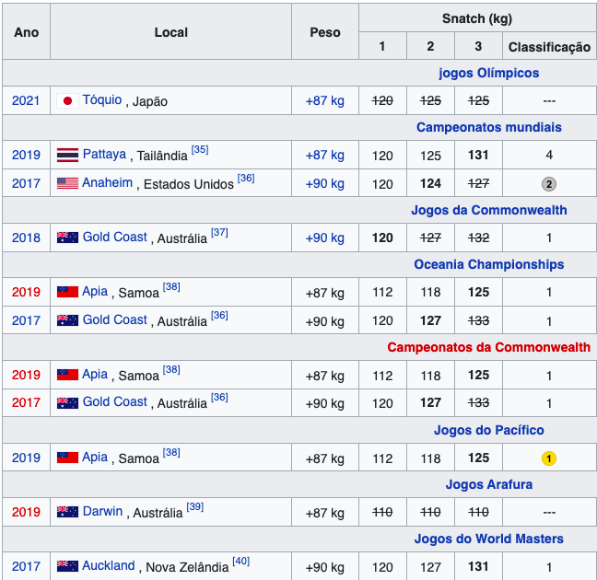Click the gold medal icon with number 1

[548, 458]
